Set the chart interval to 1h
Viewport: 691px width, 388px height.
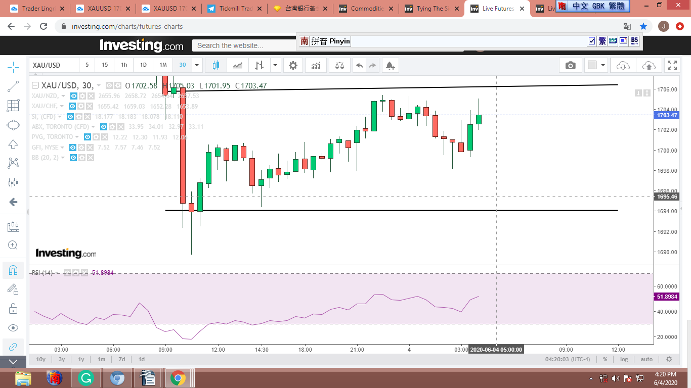(x=124, y=65)
